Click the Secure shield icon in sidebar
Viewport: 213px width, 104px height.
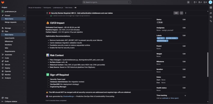3,65
